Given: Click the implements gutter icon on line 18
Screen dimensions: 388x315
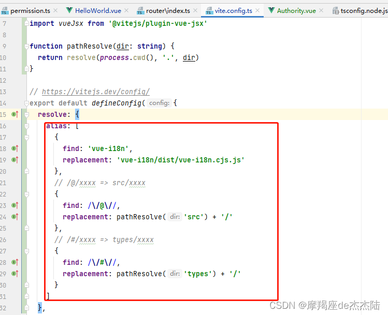Looking at the screenshot, I should point(15,148).
